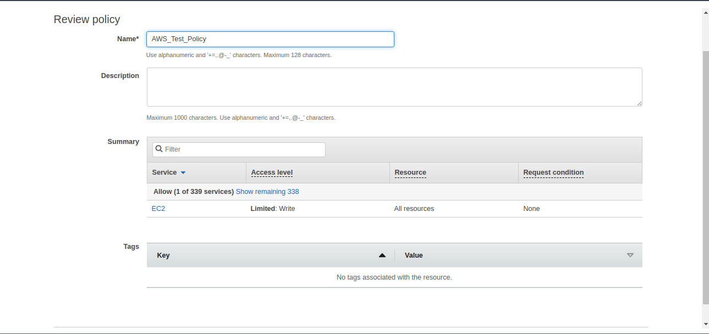Click the Description resize grip
Screen dimensions: 709x334
tap(639, 103)
